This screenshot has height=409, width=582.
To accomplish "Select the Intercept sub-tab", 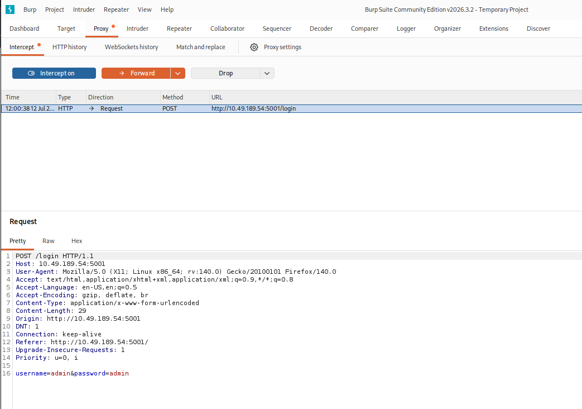I will [22, 47].
